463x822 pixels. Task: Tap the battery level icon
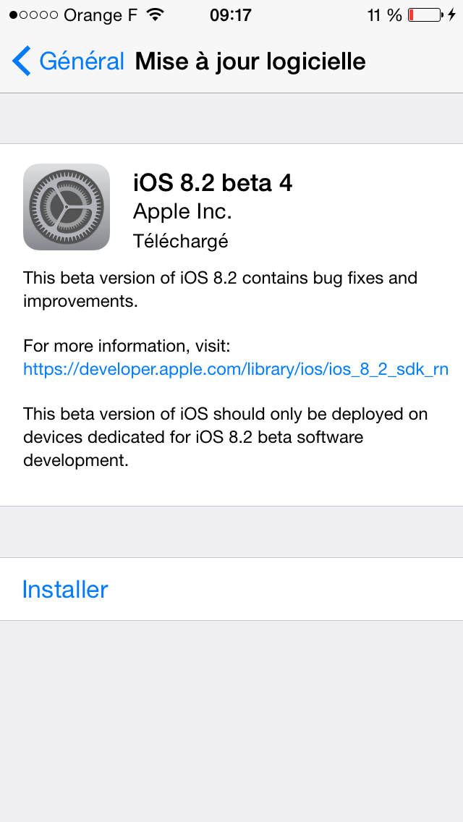(425, 14)
